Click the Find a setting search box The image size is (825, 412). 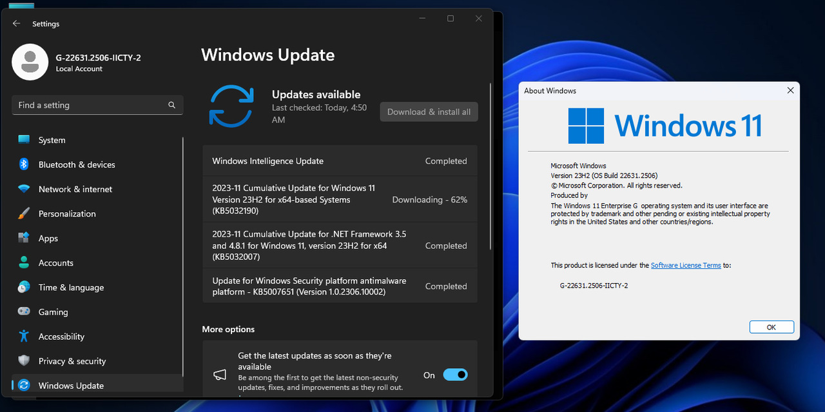click(x=97, y=105)
